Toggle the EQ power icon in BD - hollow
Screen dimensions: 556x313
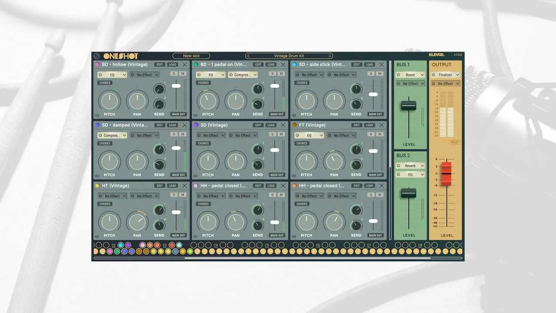tap(101, 75)
